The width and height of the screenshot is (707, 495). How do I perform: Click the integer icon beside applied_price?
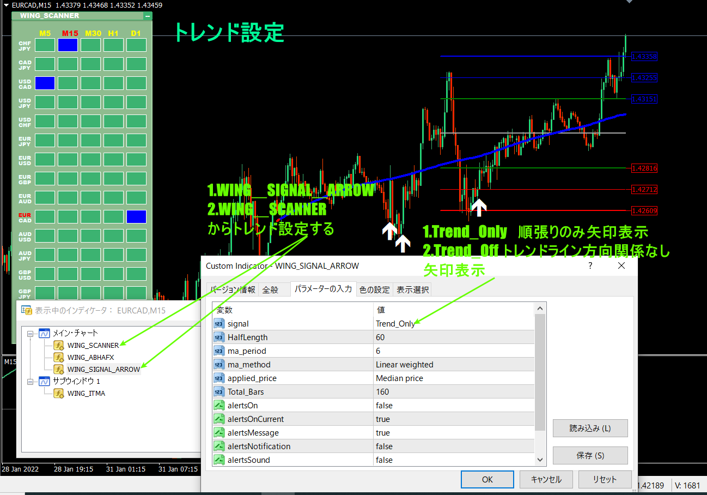[219, 378]
